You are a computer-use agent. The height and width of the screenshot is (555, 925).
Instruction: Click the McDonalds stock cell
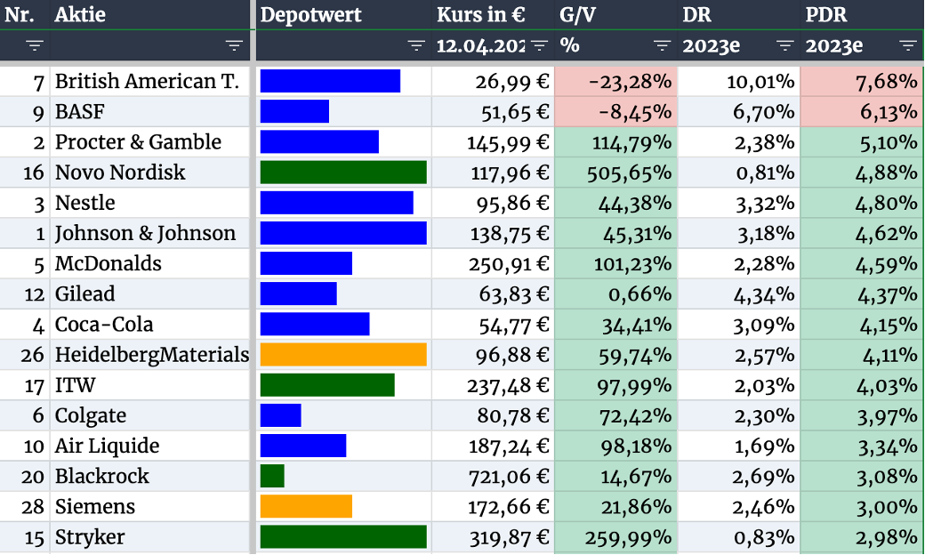(150, 263)
